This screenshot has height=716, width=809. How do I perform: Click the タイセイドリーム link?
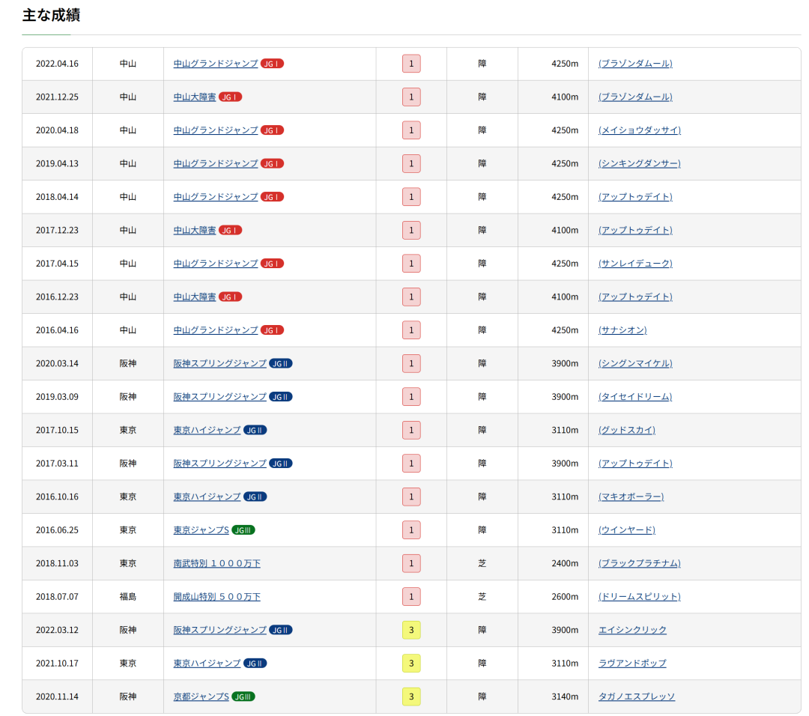(634, 397)
